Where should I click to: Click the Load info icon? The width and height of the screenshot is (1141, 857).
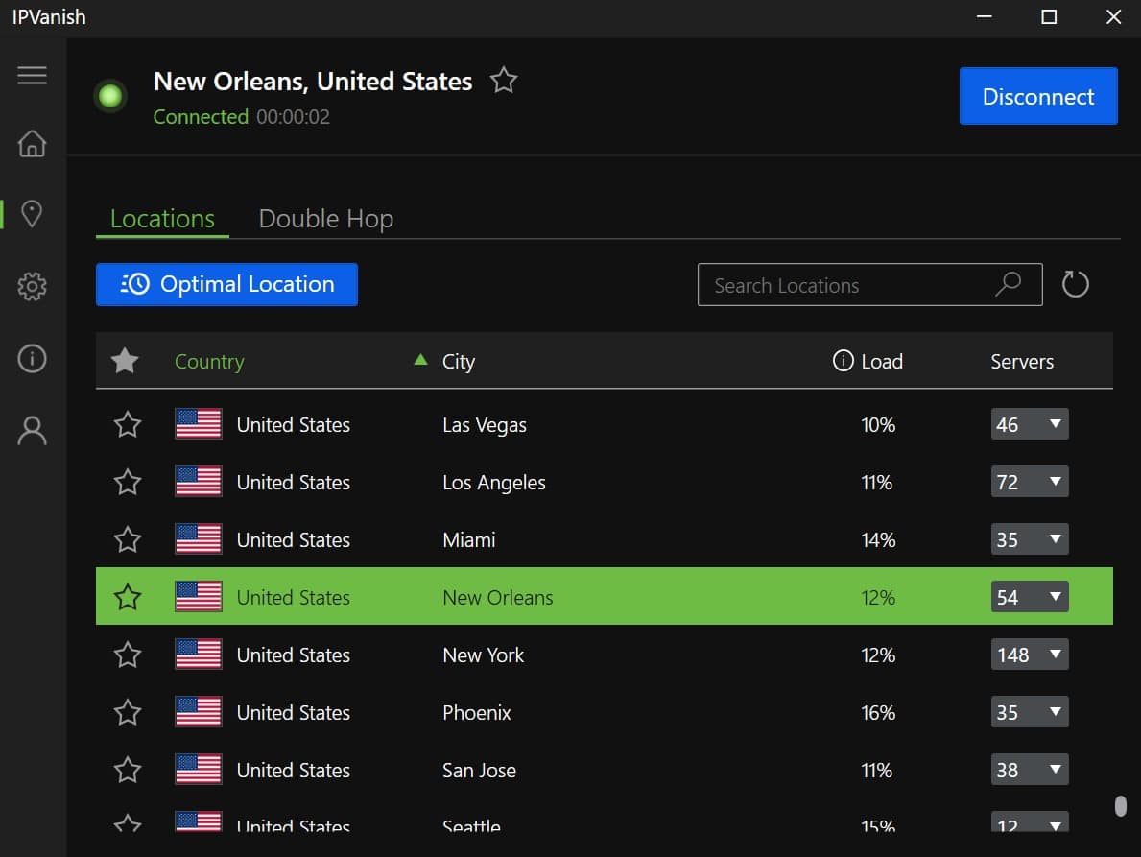coord(843,360)
